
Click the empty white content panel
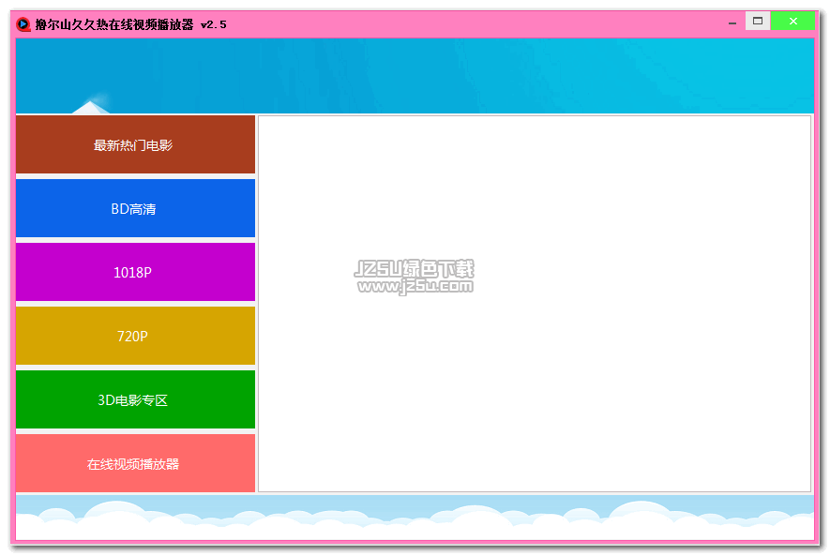click(x=535, y=304)
